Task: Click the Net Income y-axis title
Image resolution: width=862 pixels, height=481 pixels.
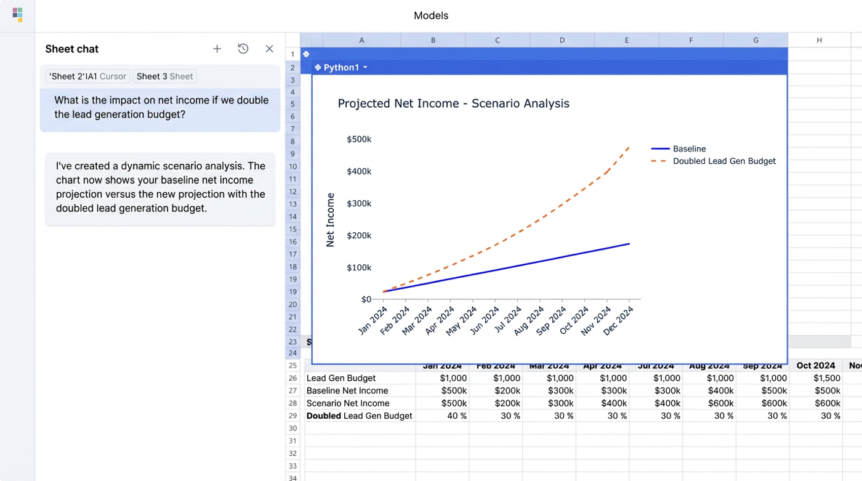Action: point(331,220)
